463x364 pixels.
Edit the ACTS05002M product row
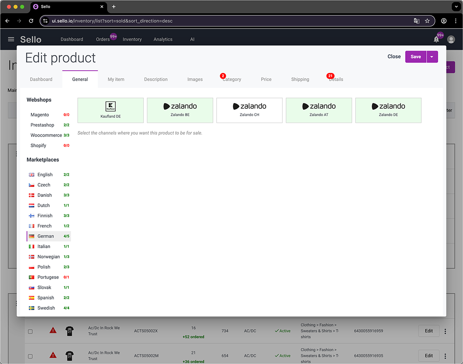(429, 356)
